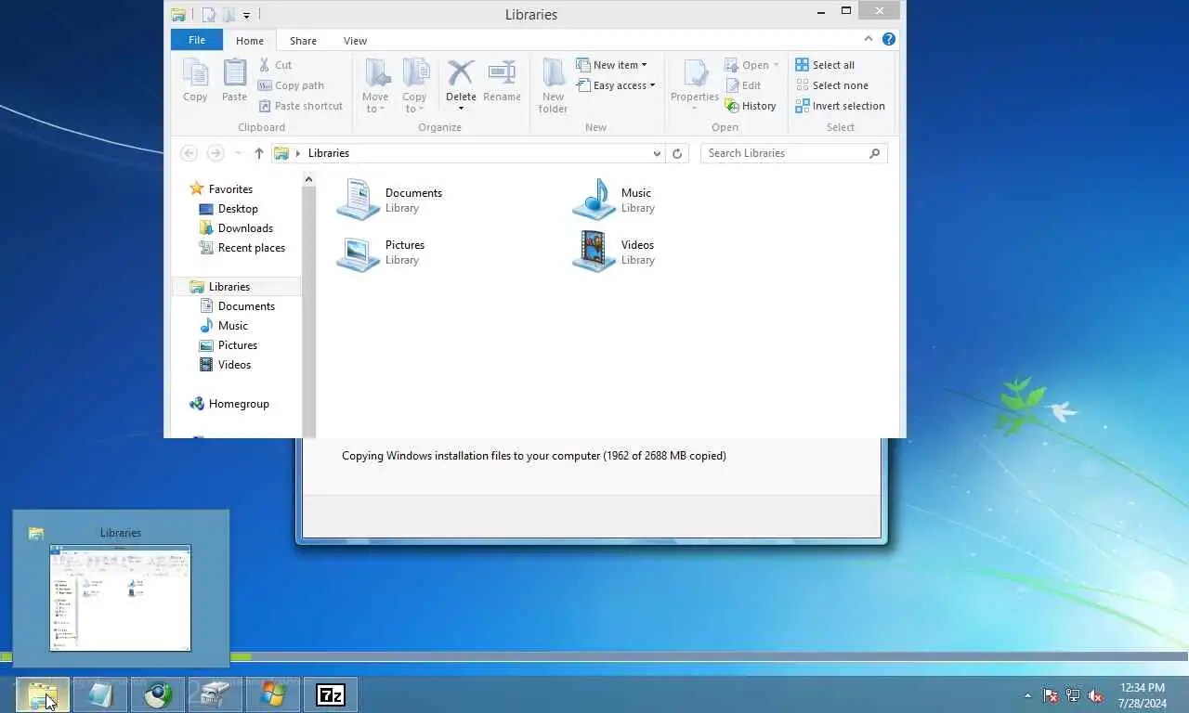
Task: Click the Favorites heading in the sidebar
Action: pos(221,189)
